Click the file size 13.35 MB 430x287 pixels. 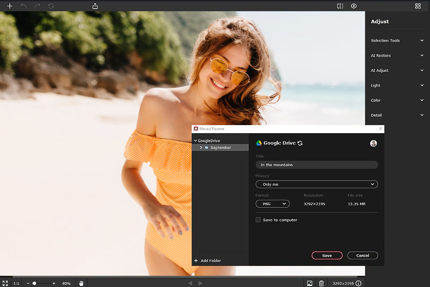357,204
